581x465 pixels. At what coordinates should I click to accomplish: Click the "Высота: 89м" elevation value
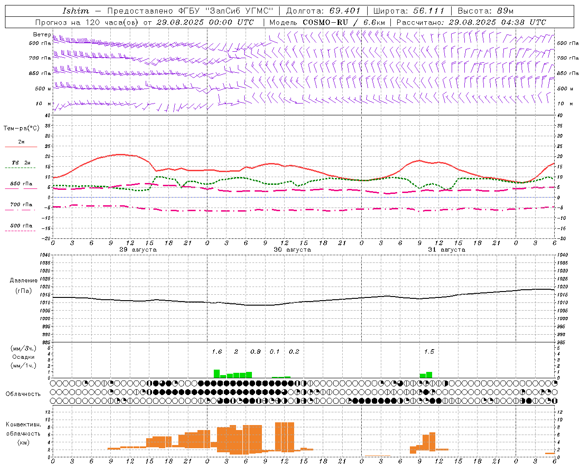pyautogui.click(x=486, y=11)
